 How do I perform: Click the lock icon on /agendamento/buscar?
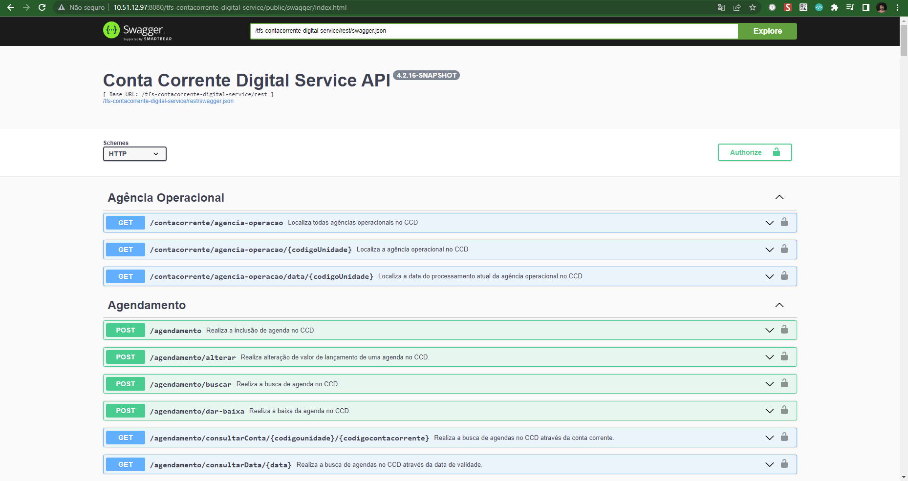(x=784, y=383)
